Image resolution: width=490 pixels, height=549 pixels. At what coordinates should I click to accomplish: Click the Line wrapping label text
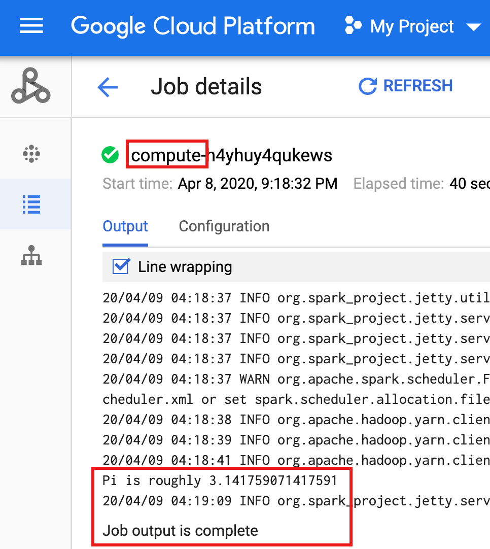tap(185, 267)
